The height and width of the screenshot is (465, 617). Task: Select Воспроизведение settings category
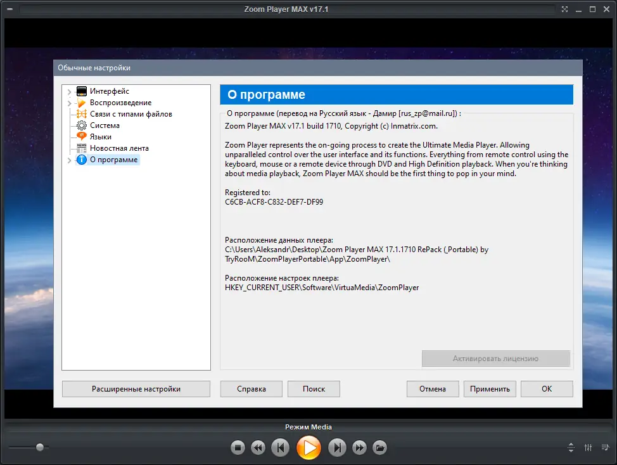pyautogui.click(x=120, y=103)
